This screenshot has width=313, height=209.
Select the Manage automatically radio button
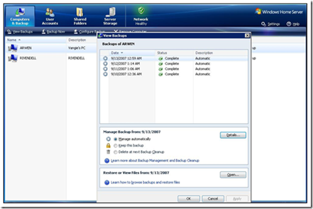click(x=116, y=139)
